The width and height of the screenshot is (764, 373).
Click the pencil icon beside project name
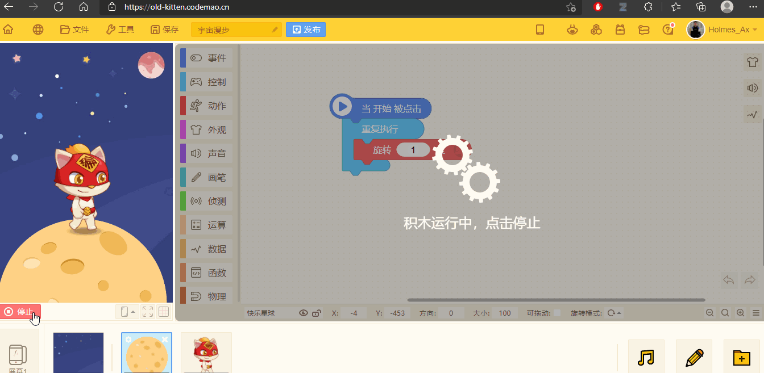[275, 30]
